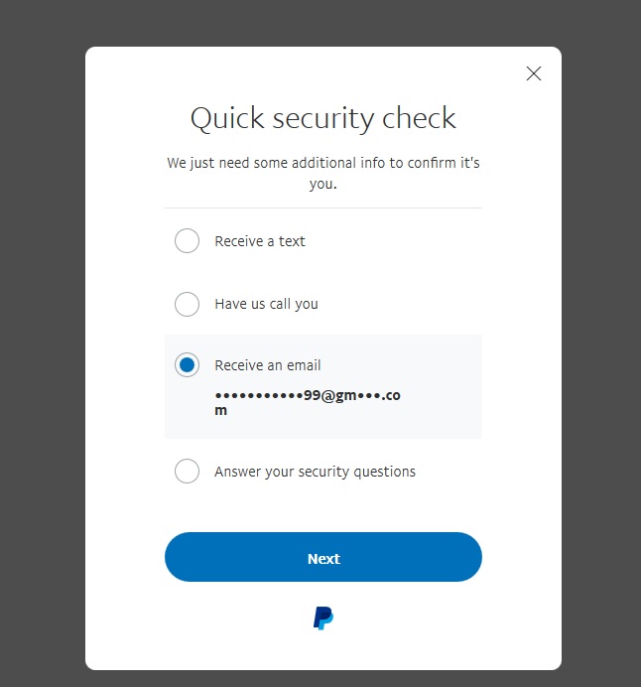Click the divider line below the intro text
The height and width of the screenshot is (687, 641).
323,208
